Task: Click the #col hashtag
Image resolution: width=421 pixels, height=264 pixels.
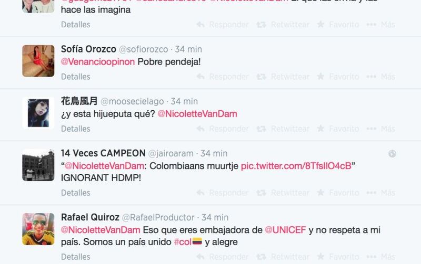Action: point(183,242)
